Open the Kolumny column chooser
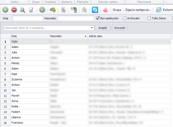Image resolution: width=173 pixels, height=127 pixels. (165, 10)
